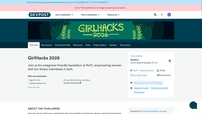Go to the Rules tab
Image resolution: width=202 pixels, height=114 pixels.
tap(88, 45)
